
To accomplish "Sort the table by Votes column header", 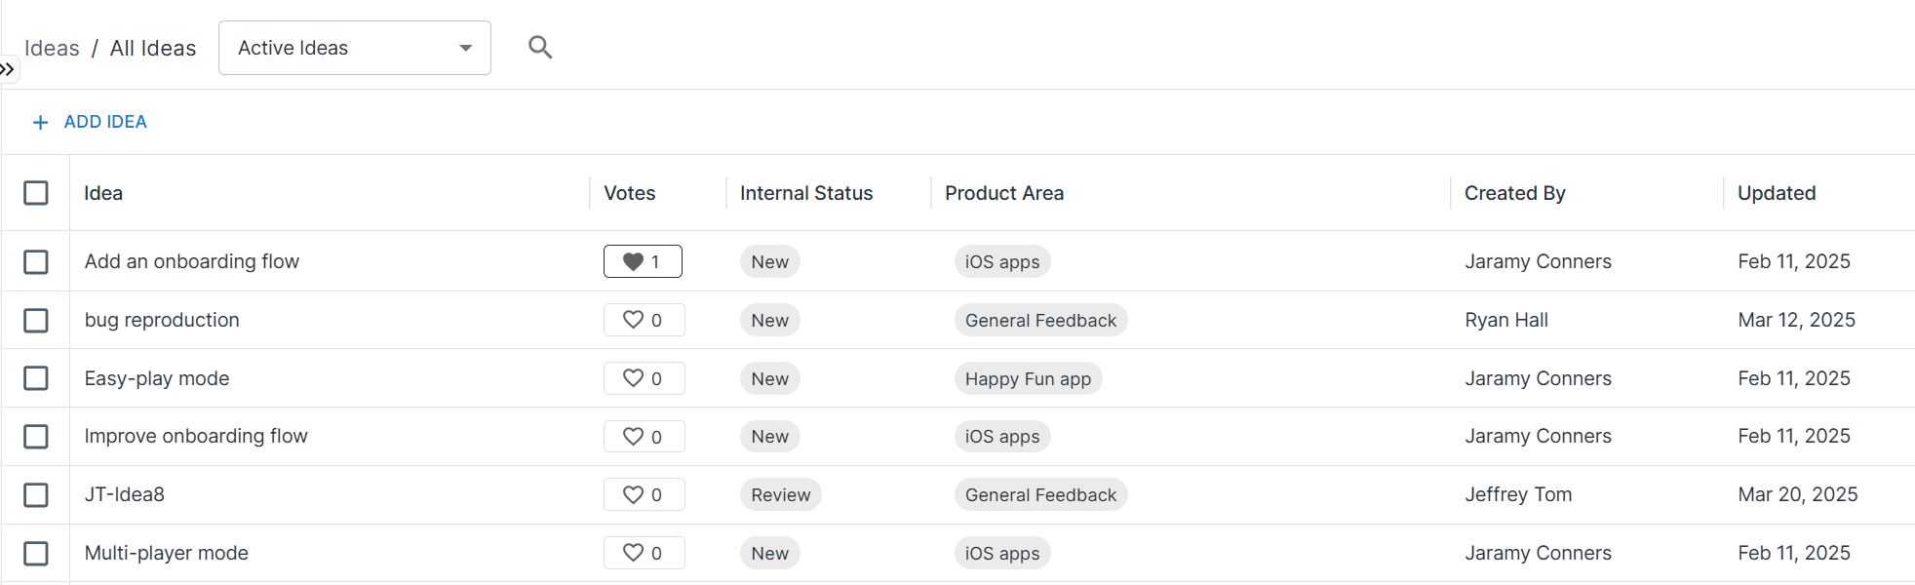I will (x=629, y=193).
